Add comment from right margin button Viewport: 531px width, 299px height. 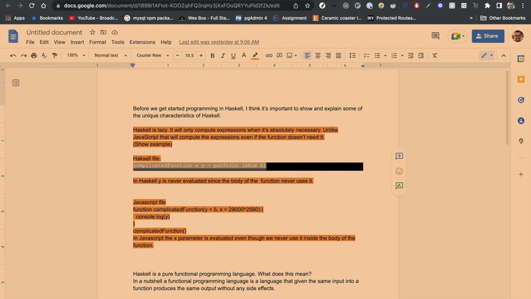click(x=399, y=156)
